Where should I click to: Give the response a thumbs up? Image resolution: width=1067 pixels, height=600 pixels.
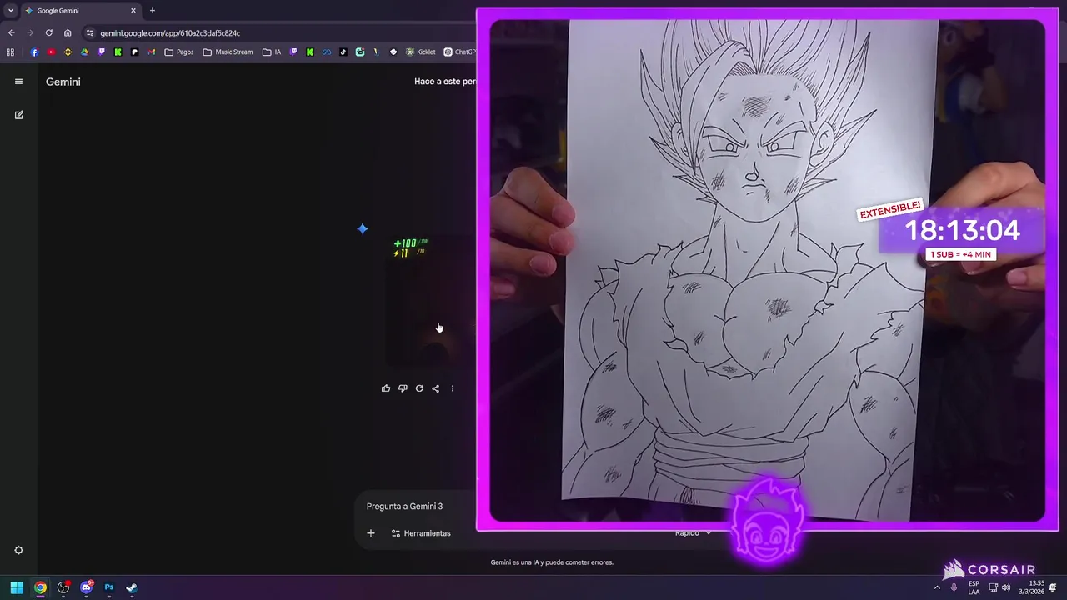point(386,388)
